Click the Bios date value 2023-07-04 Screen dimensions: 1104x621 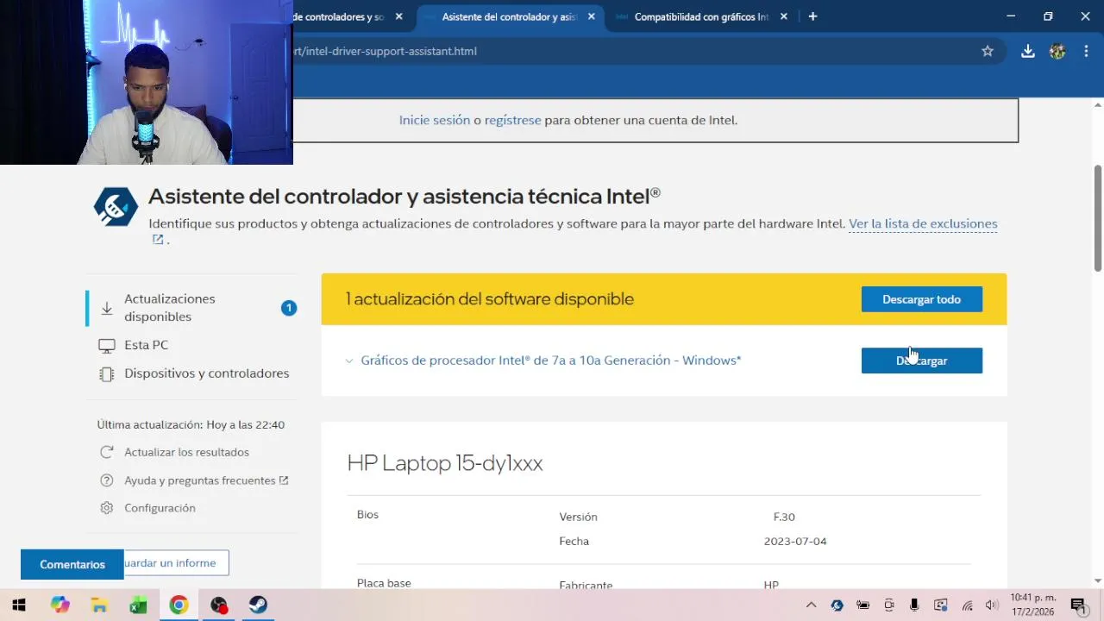pyautogui.click(x=795, y=542)
